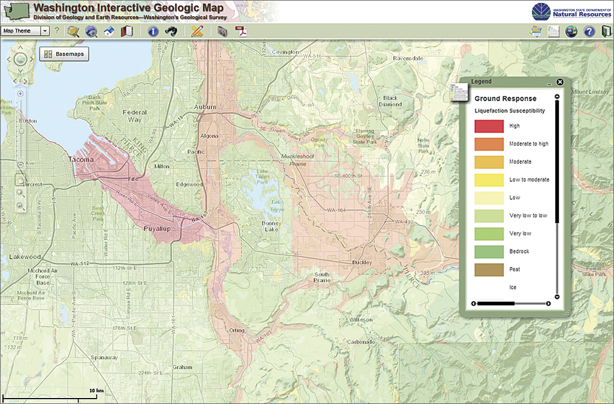
Task: Click the High red legend swatch
Action: 489,126
